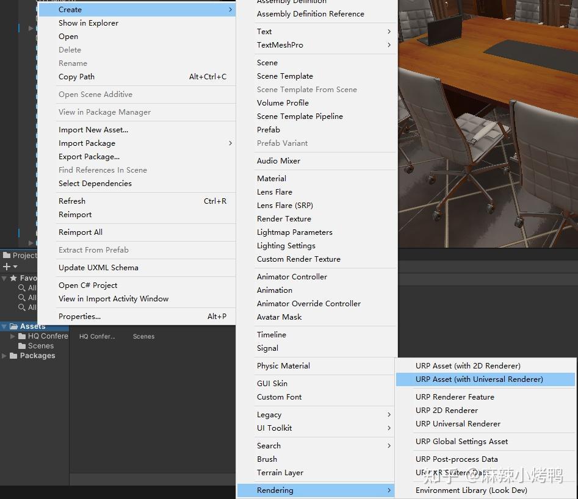Click the plus icon to create new asset
The image size is (578, 499).
point(8,266)
